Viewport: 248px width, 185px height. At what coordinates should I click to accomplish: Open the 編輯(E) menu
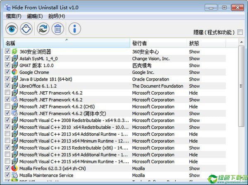(35, 16)
